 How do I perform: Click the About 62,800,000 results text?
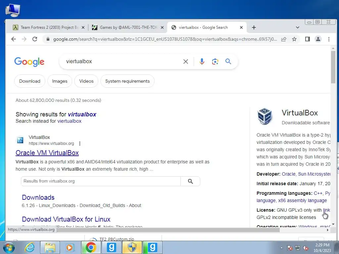(x=58, y=100)
